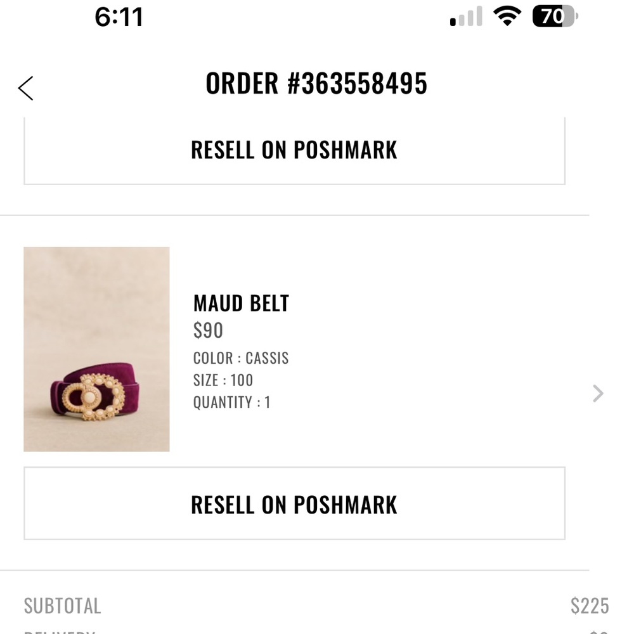Tap the $225 subtotal amount
Viewport: 634px width, 634px height.
(590, 606)
